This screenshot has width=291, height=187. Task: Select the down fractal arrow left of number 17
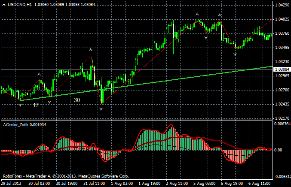coord(20,106)
